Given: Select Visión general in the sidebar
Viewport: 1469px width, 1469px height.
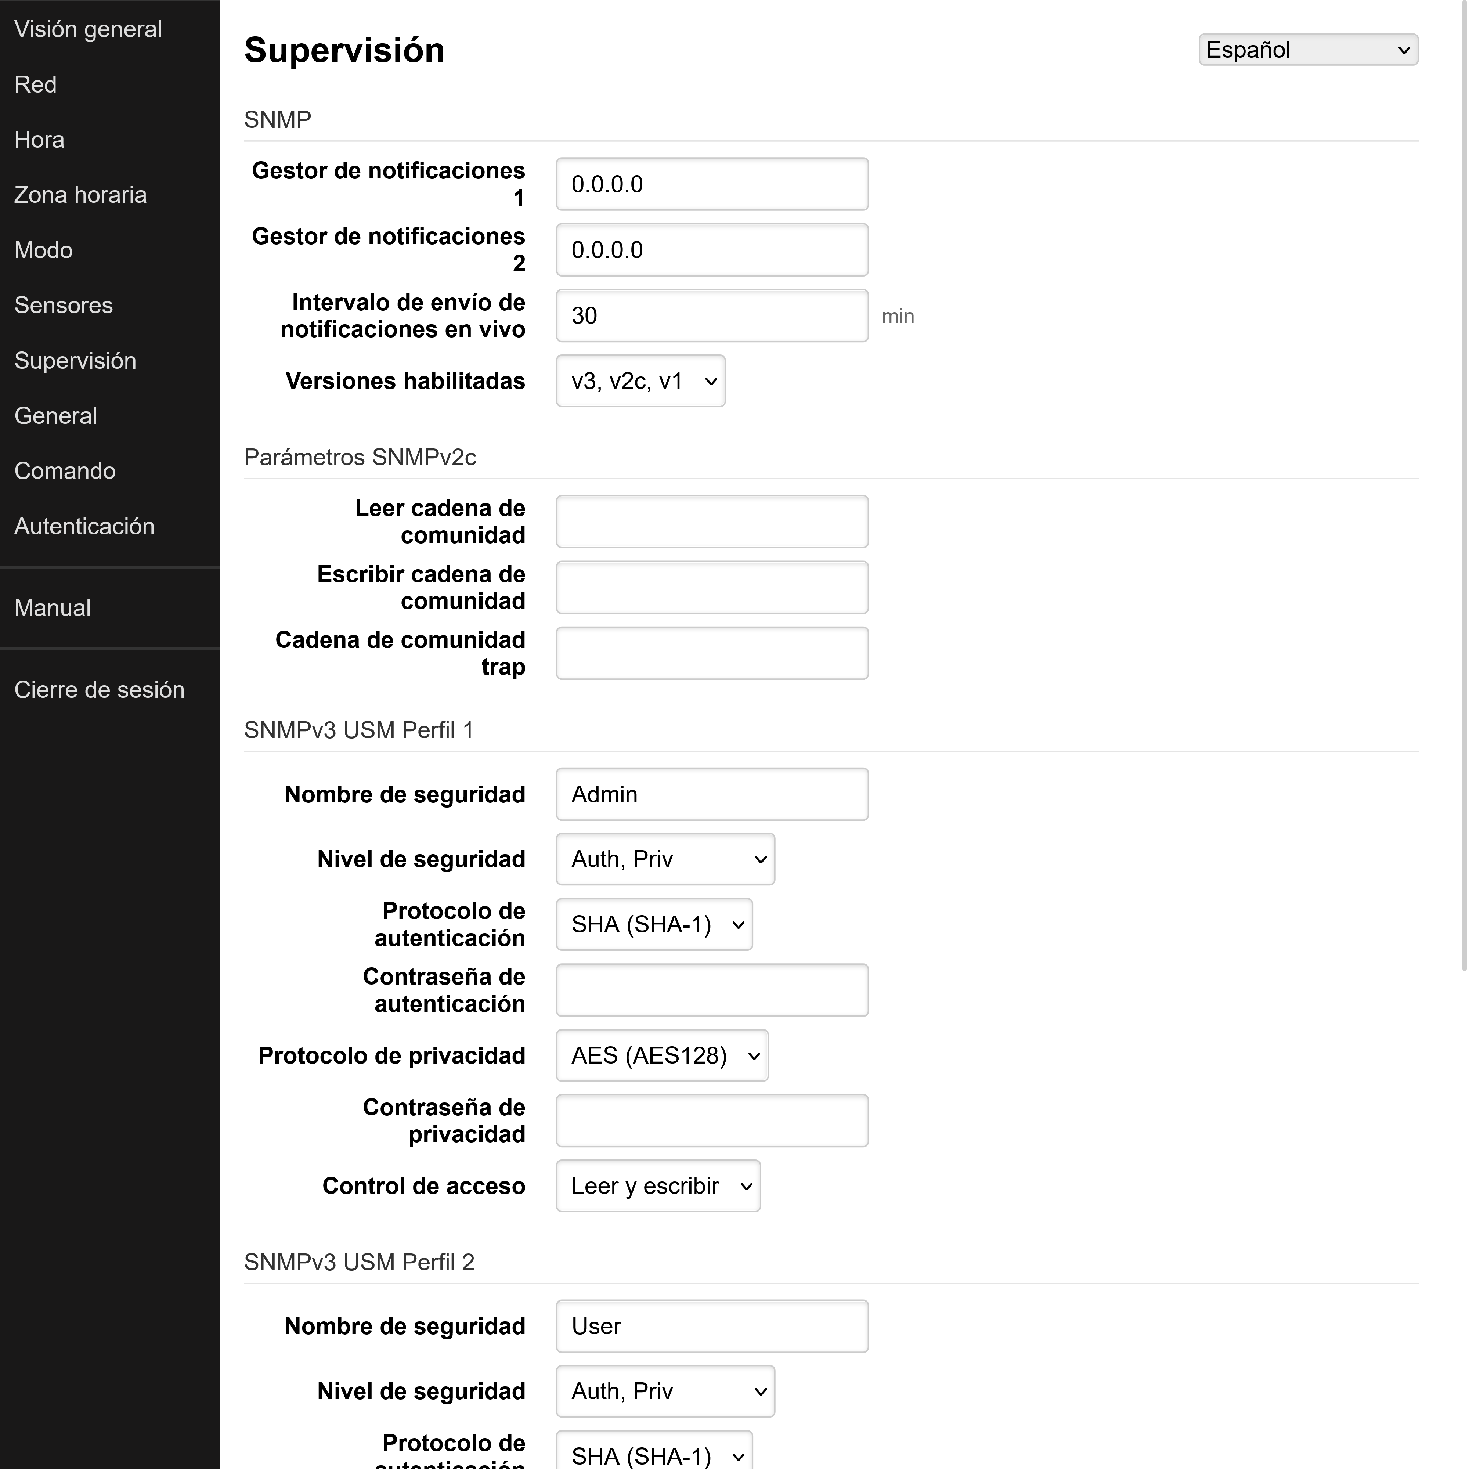Looking at the screenshot, I should (x=88, y=28).
